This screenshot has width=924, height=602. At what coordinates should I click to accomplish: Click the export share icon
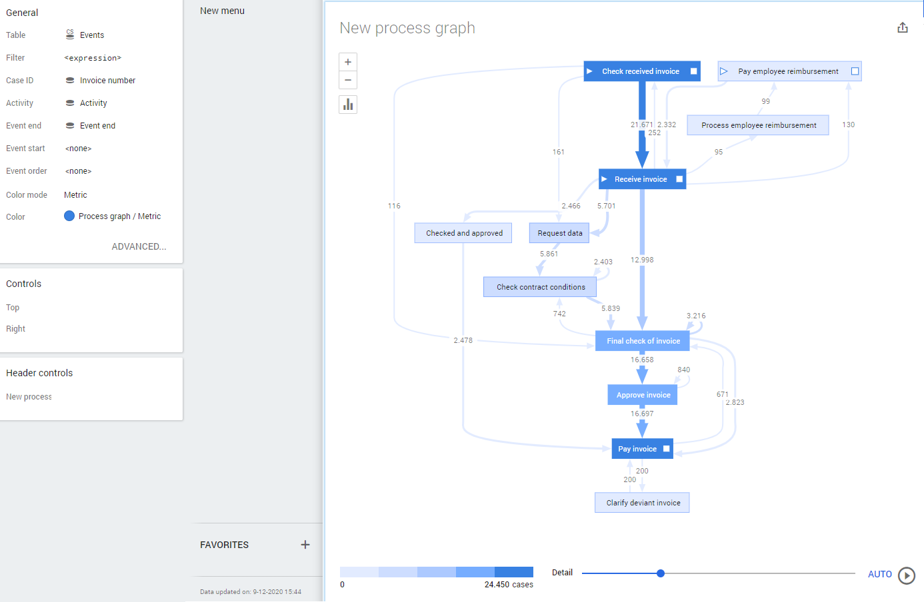(902, 28)
